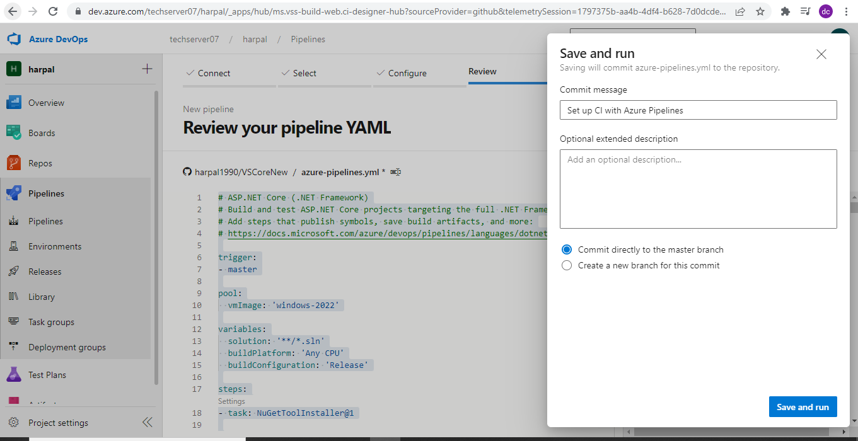
Task: Click the rename file icon beside azure-pipelines.yml
Action: coord(397,172)
